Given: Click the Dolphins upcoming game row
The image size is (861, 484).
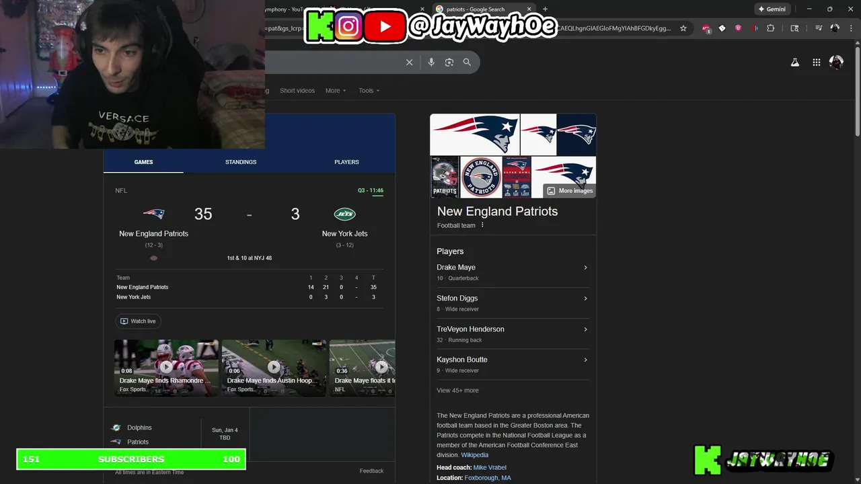Looking at the screenshot, I should [139, 428].
